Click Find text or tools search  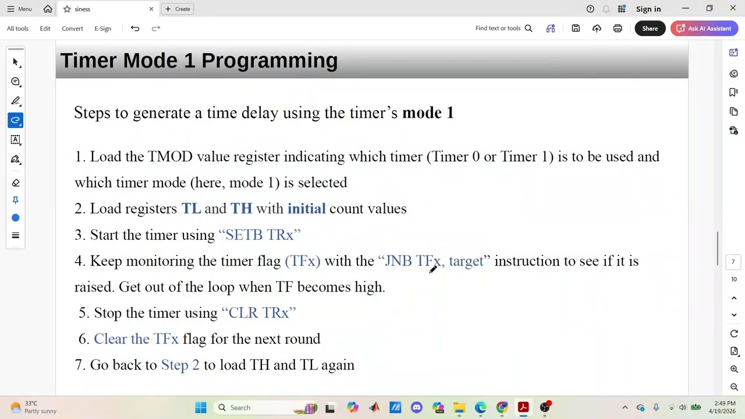tap(503, 28)
